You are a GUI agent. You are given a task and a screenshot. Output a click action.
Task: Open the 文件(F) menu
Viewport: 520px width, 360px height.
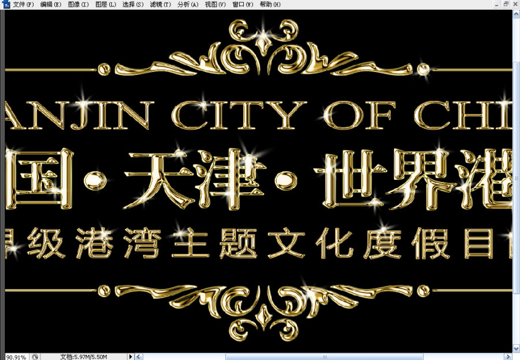pyautogui.click(x=23, y=4)
